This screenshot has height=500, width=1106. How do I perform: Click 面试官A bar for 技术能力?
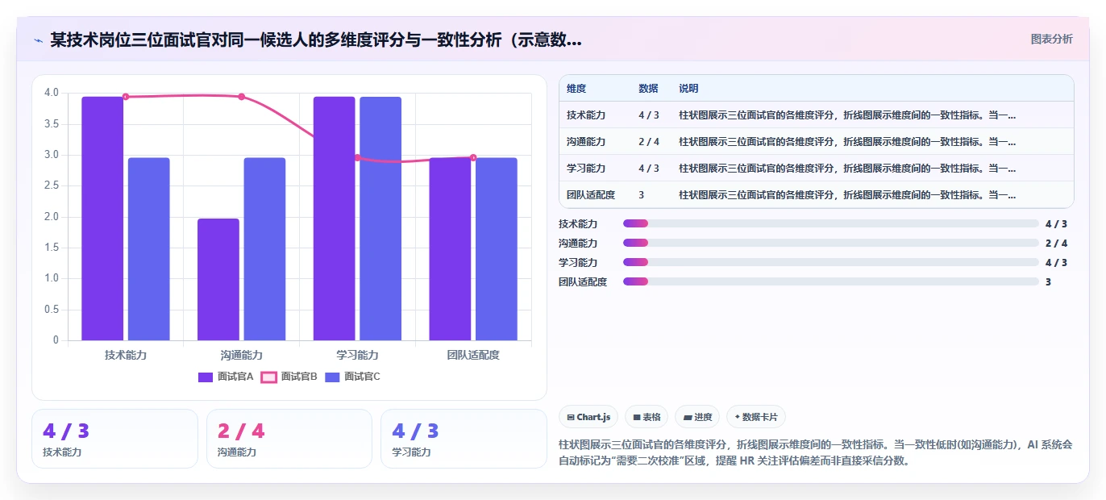[x=102, y=219]
